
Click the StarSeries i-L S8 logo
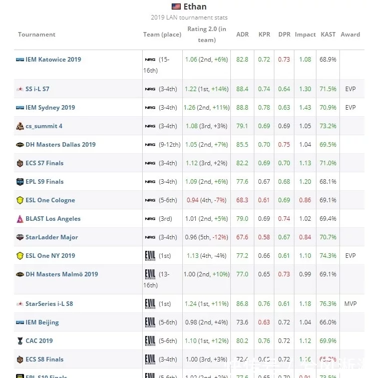point(20,304)
